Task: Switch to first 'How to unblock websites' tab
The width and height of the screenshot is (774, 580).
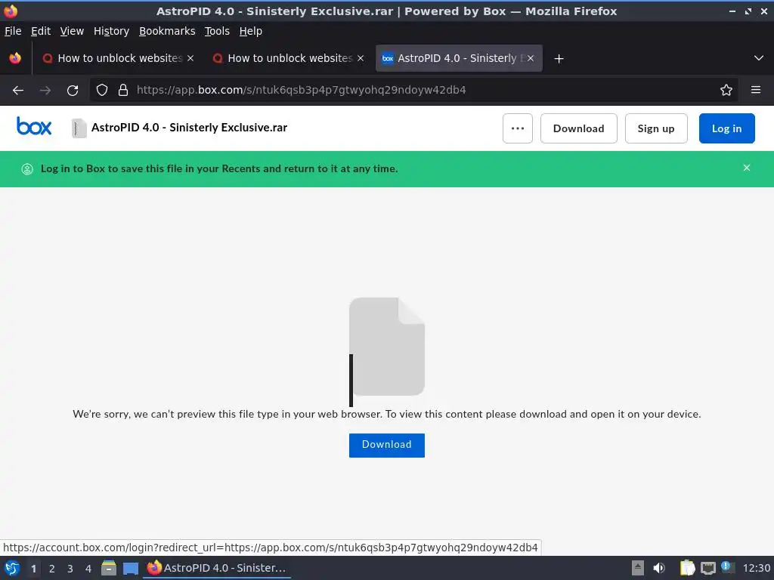Action: [x=117, y=58]
